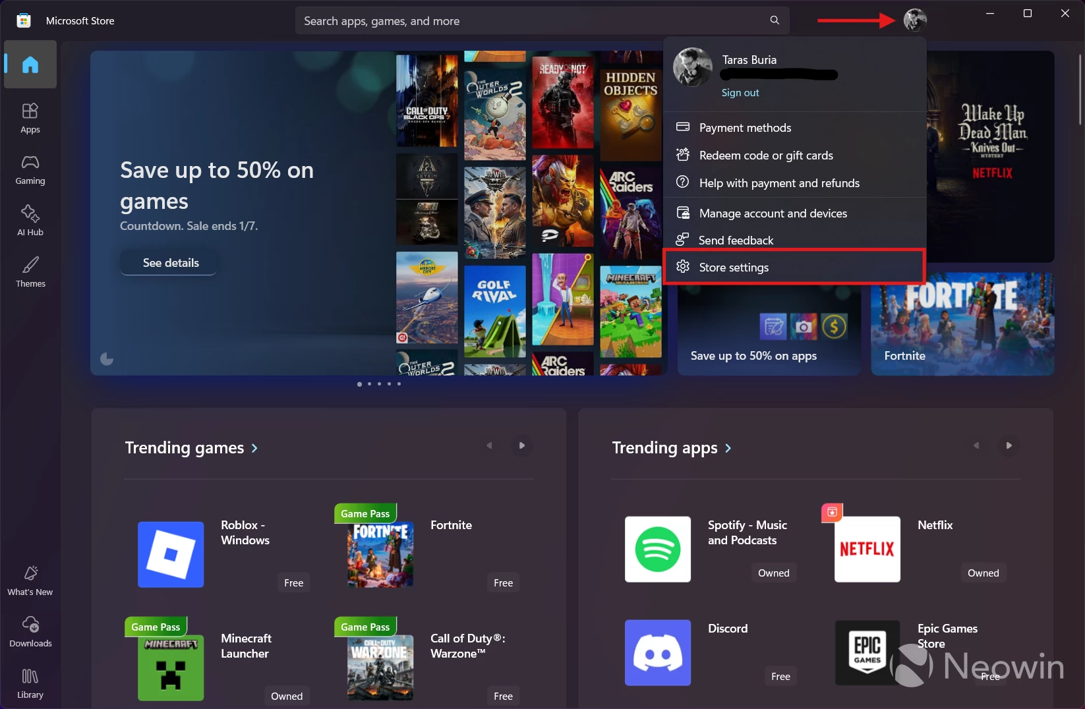The image size is (1085, 709).
Task: Open the Home tab in sidebar
Action: coord(30,65)
